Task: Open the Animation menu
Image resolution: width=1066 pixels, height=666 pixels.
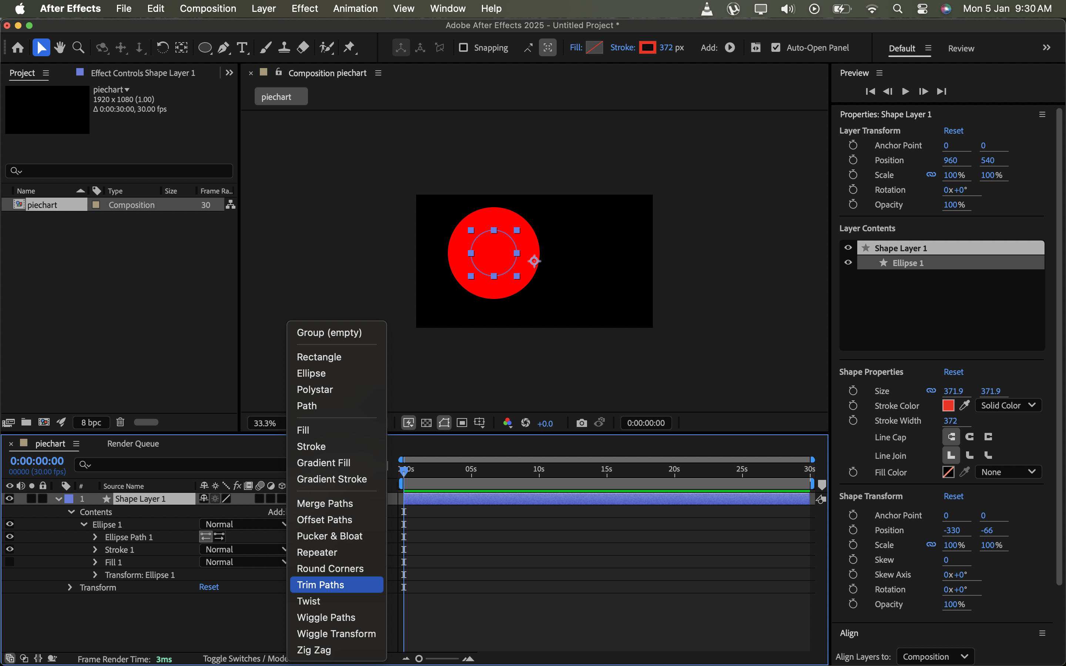Action: 355,9
